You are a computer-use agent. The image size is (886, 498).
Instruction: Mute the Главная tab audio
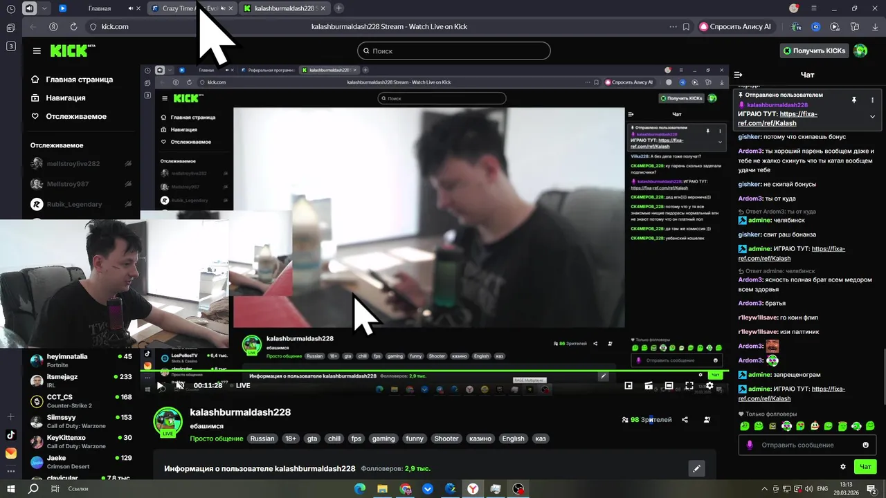tap(132, 8)
